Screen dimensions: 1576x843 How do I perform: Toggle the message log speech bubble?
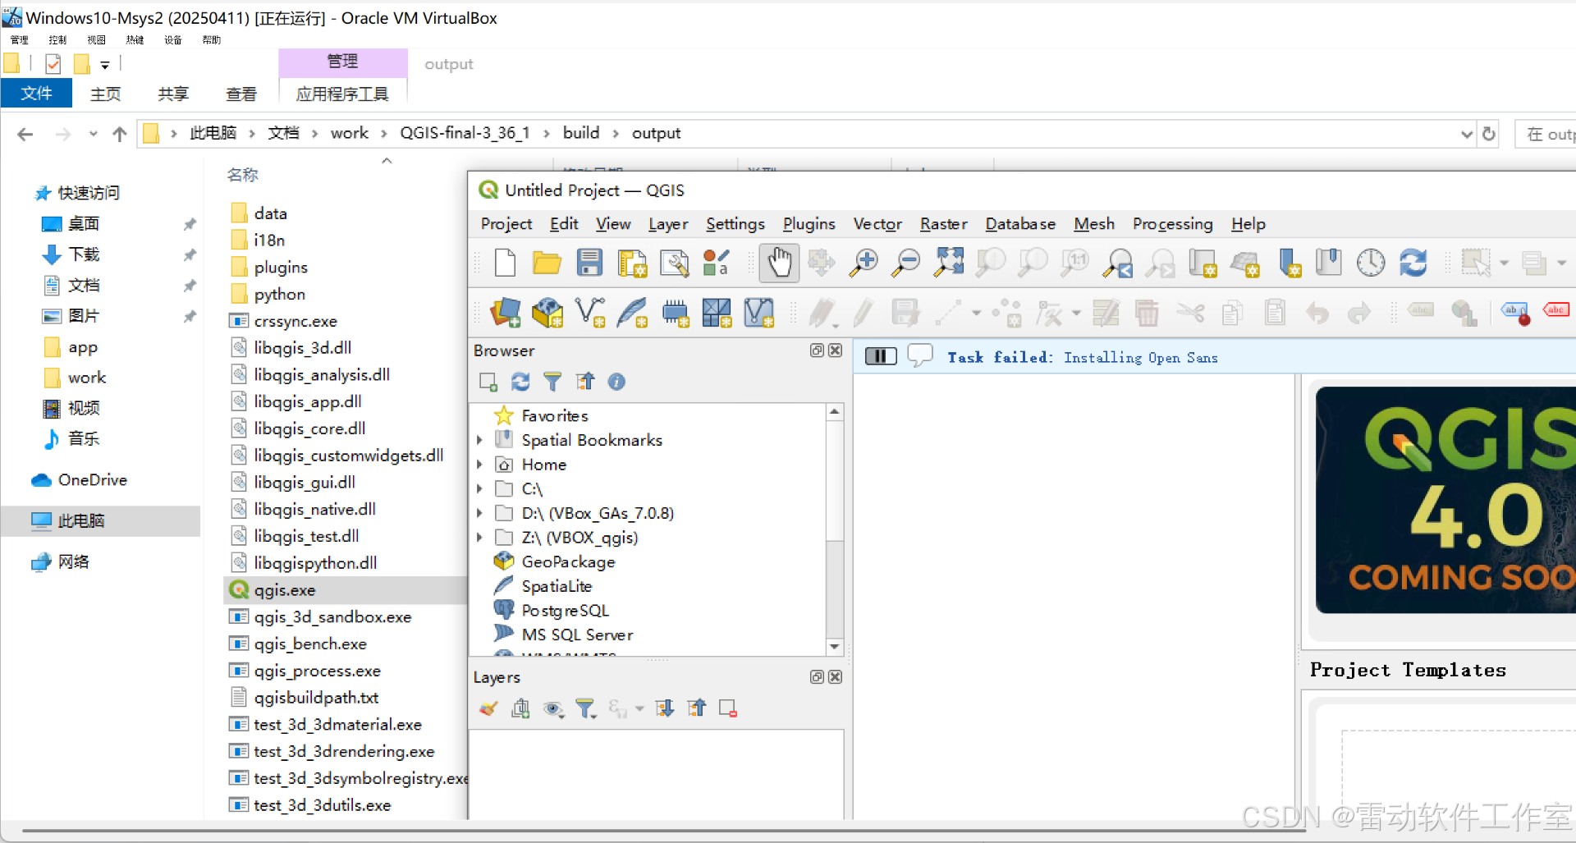(920, 355)
